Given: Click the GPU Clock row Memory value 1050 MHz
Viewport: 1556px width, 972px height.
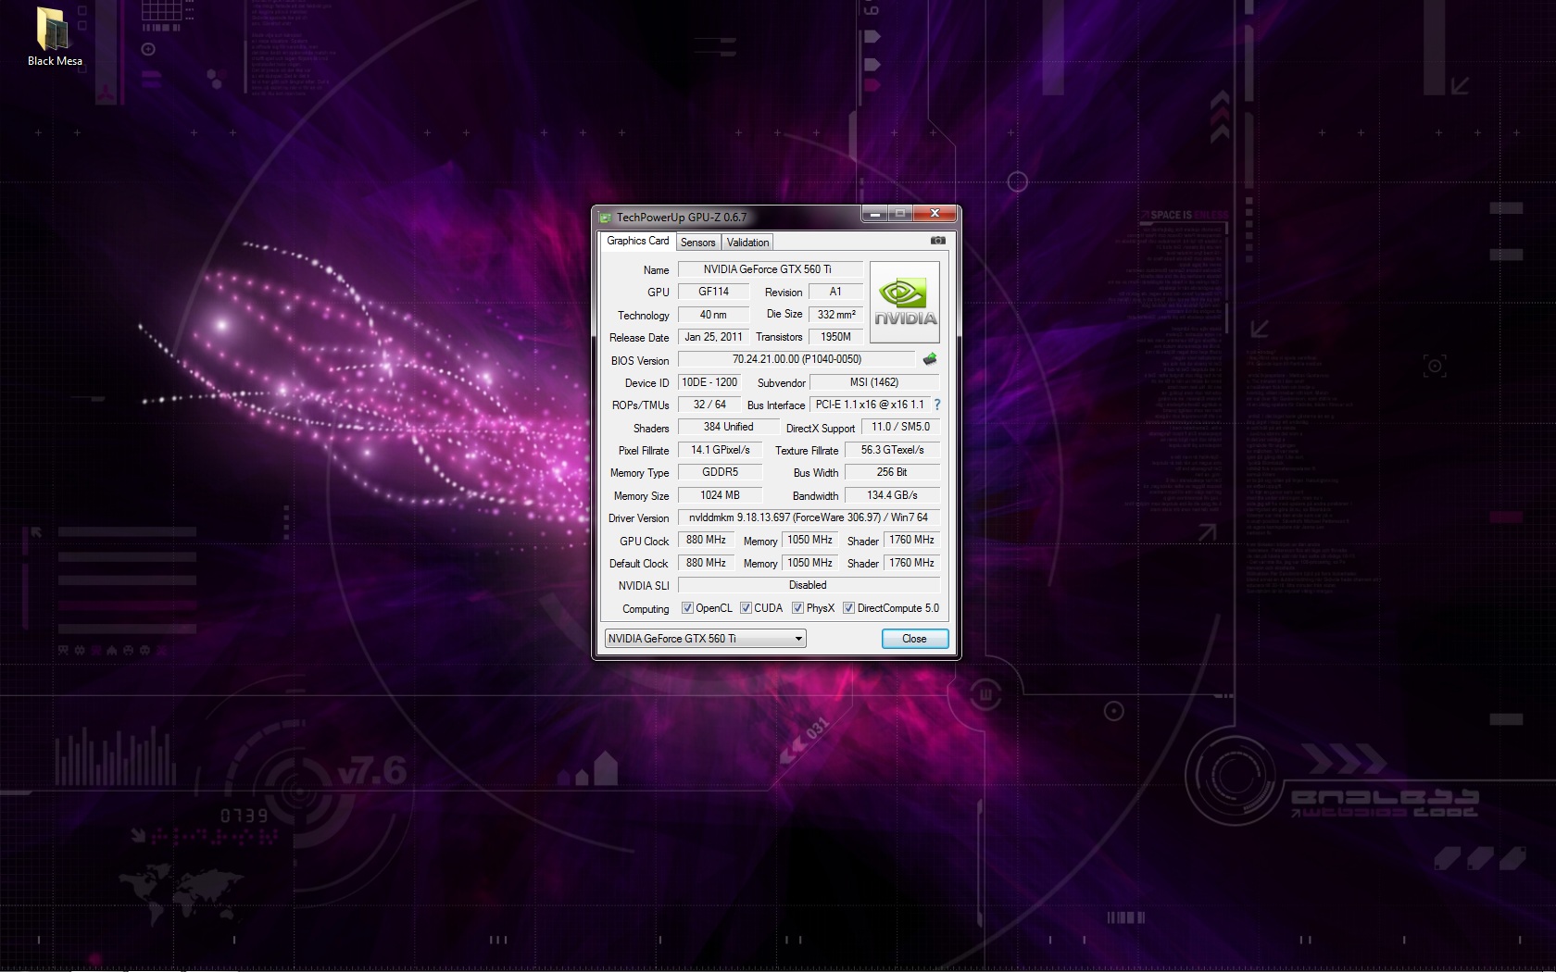Looking at the screenshot, I should [x=809, y=540].
